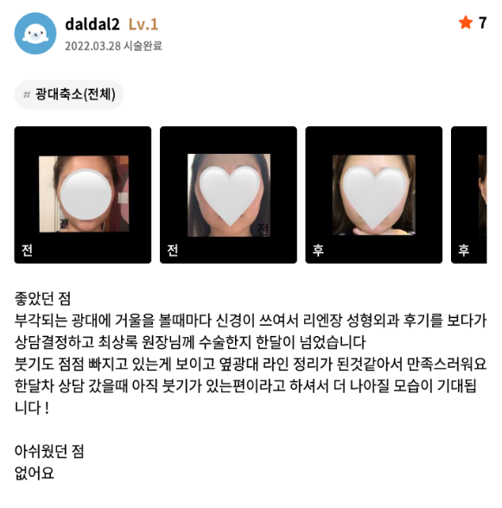
Task: Open the first 전 photo with circle sticker
Action: click(x=83, y=194)
